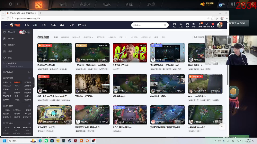Close the Douyu browser tab
257x144 pixels.
36,13
